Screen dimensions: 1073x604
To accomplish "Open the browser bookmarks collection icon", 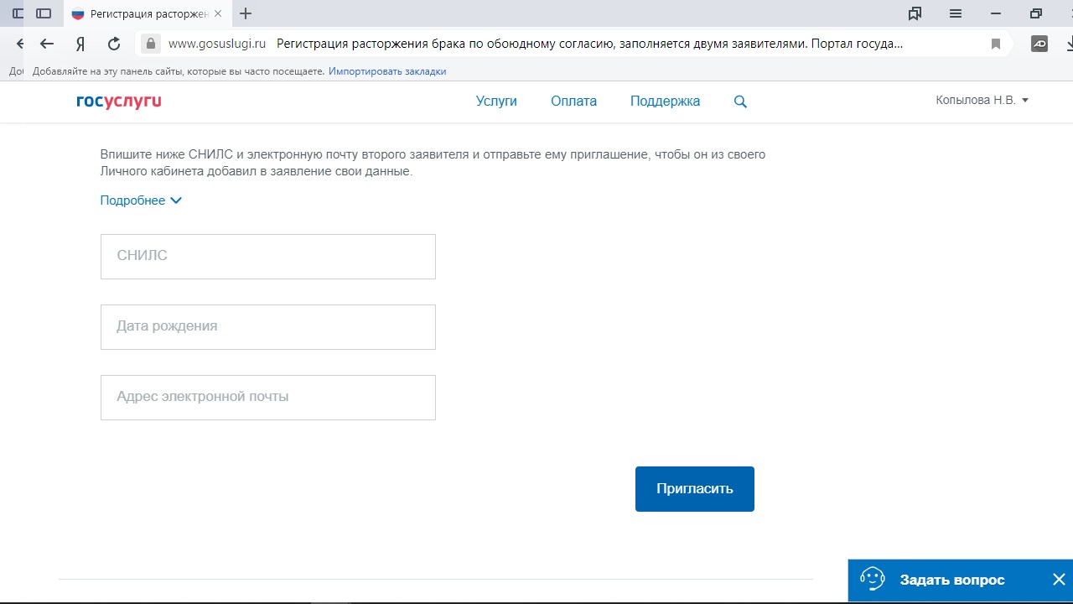I will pos(915,13).
